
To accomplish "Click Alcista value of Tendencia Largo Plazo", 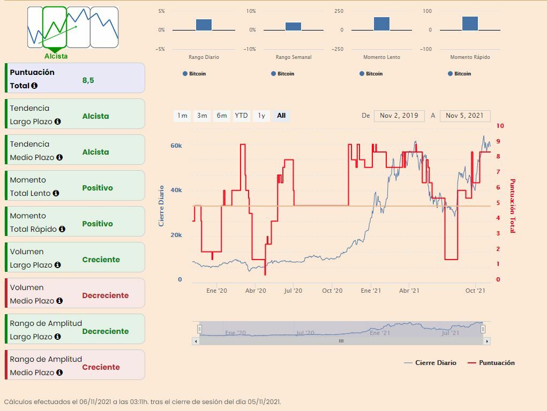I will (x=95, y=117).
